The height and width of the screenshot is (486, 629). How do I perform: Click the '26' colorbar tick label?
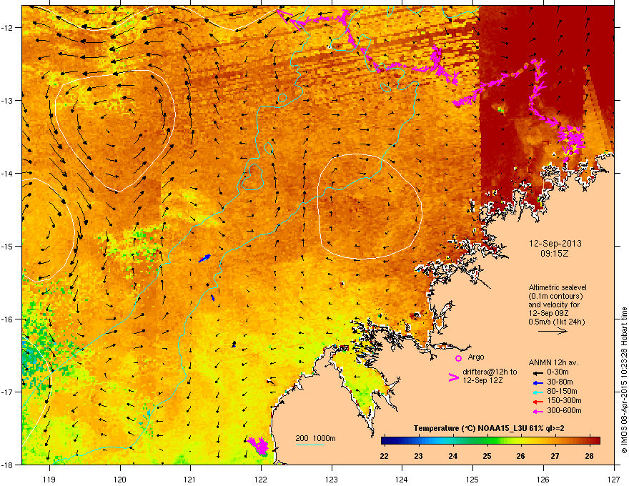[x=520, y=456]
